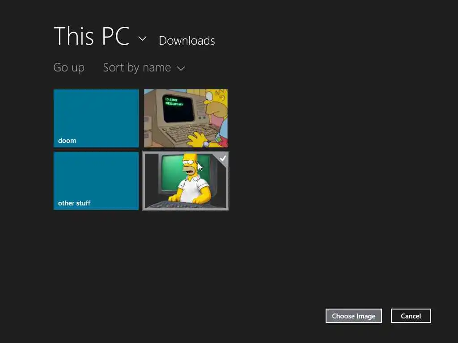The height and width of the screenshot is (343, 458).
Task: Open the doom folder tile
Action: click(x=96, y=118)
